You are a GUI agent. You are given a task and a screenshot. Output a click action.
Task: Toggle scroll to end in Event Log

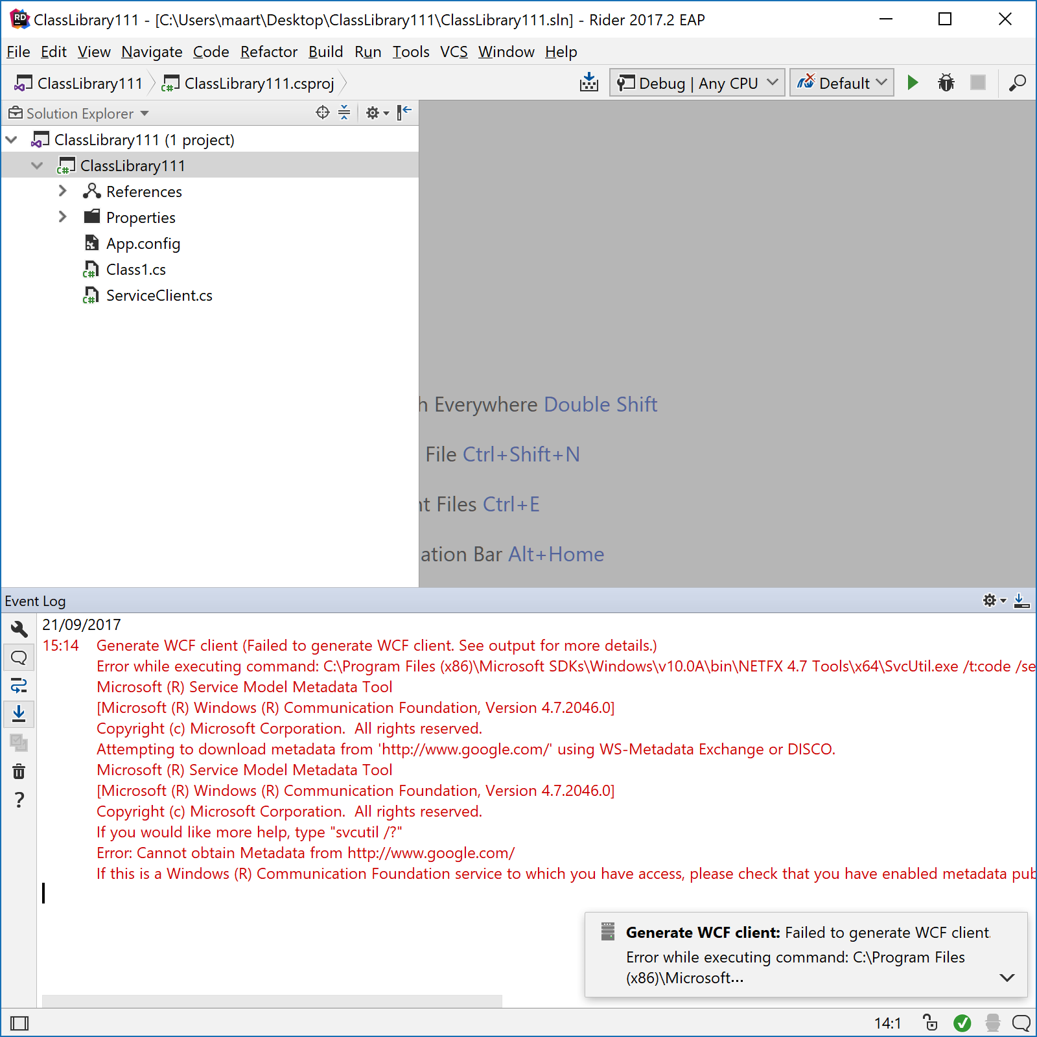pyautogui.click(x=19, y=714)
